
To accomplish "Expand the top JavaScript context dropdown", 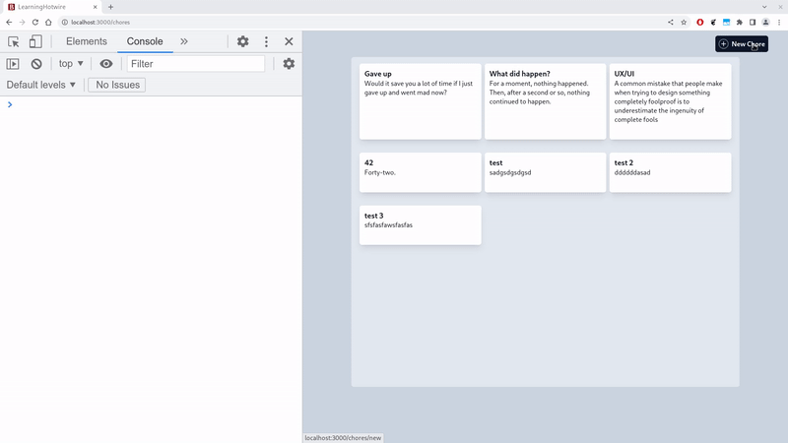I will coord(71,64).
